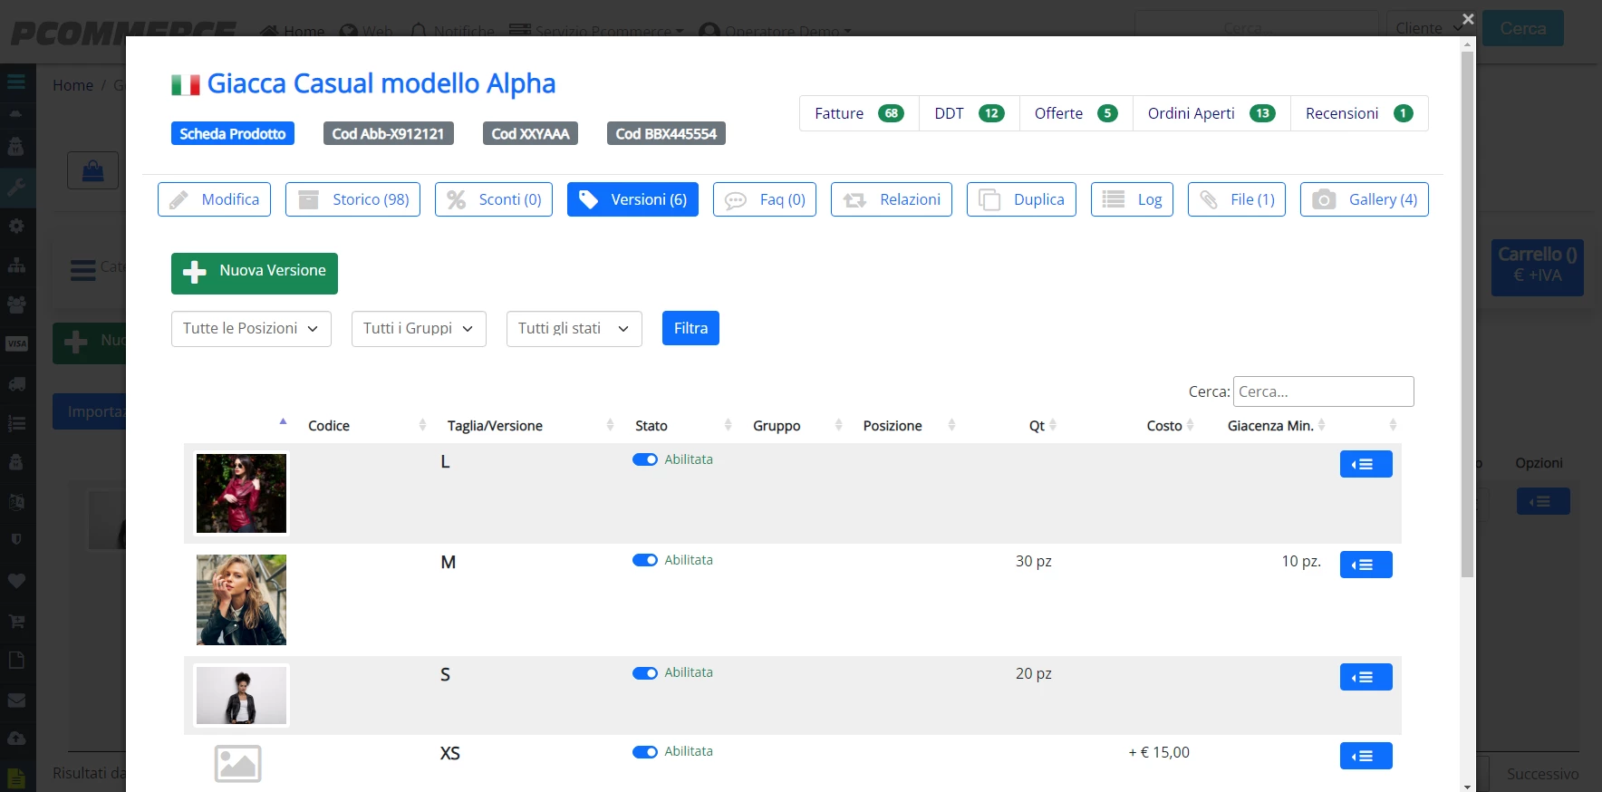Screen dimensions: 1602x792
Task: Toggle the Abilitata switch for size S
Action: (645, 673)
